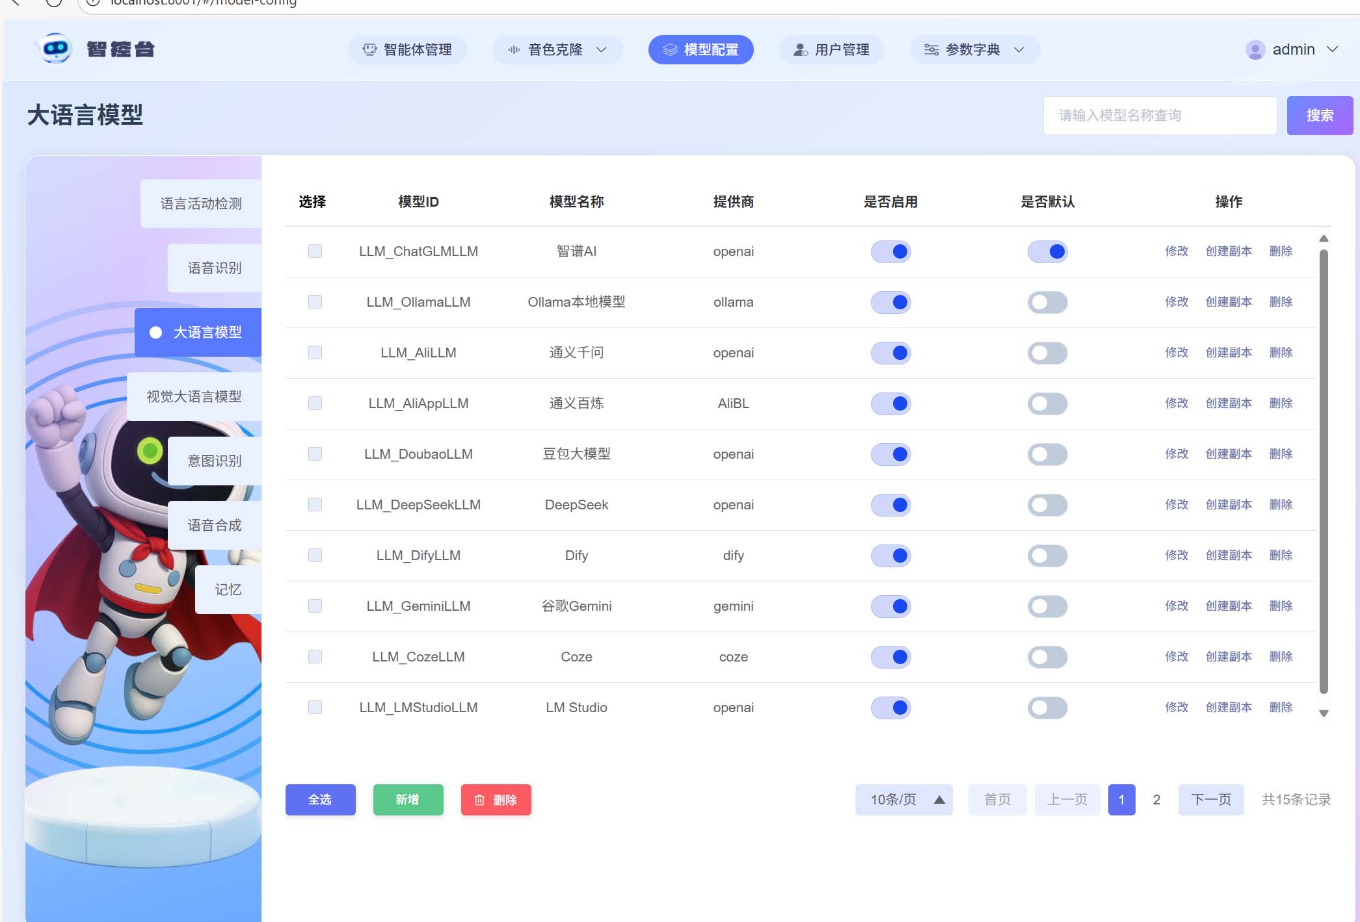Image resolution: width=1360 pixels, height=922 pixels.
Task: Click the 用户管理 person icon
Action: coord(801,49)
